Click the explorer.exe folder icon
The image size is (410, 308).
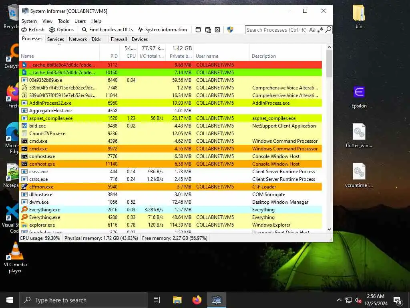[24, 225]
